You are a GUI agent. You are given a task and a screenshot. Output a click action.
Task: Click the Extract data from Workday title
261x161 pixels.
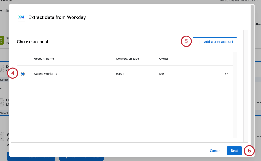(x=57, y=17)
